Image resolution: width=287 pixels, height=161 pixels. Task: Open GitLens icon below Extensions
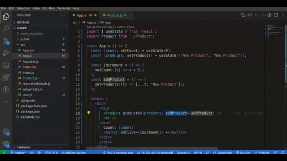click(x=6, y=89)
